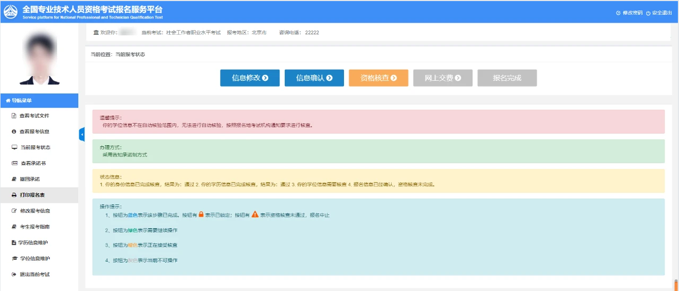Click the blue 信息修改 step button

coord(250,78)
